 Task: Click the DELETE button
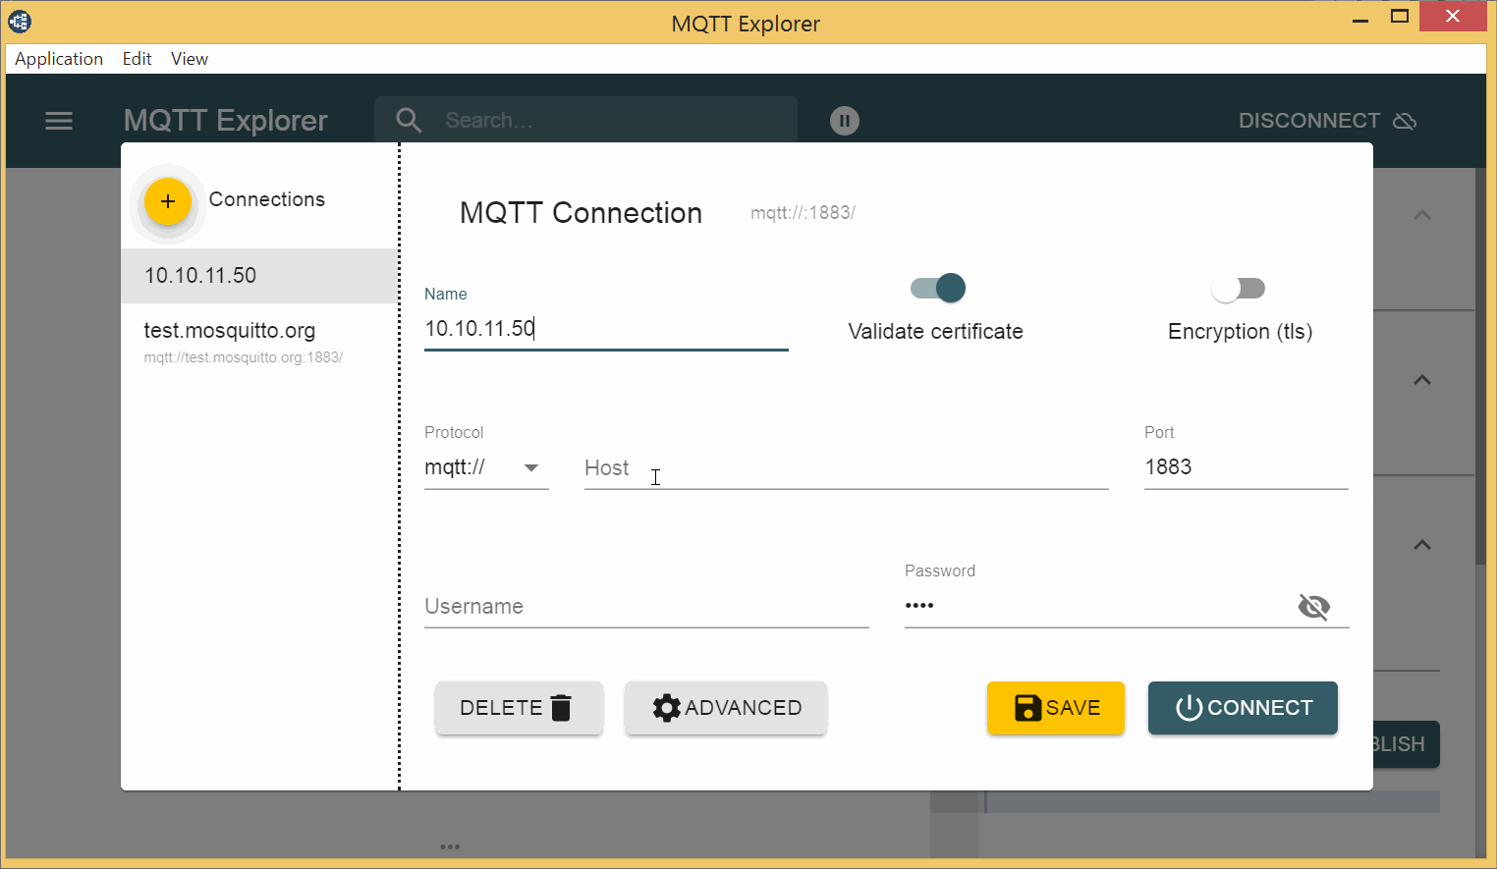[x=518, y=708]
